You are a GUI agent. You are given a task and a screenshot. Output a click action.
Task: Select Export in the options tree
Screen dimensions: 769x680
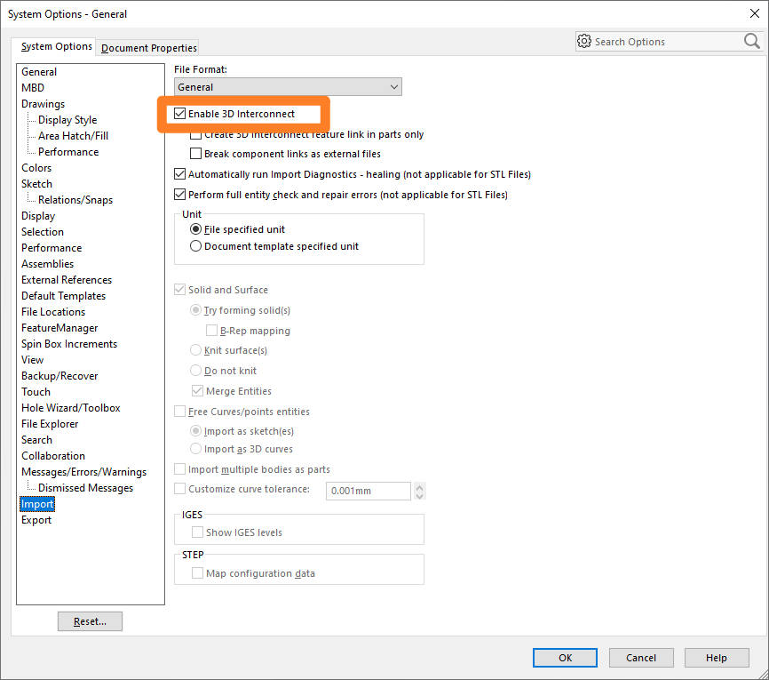(36, 520)
